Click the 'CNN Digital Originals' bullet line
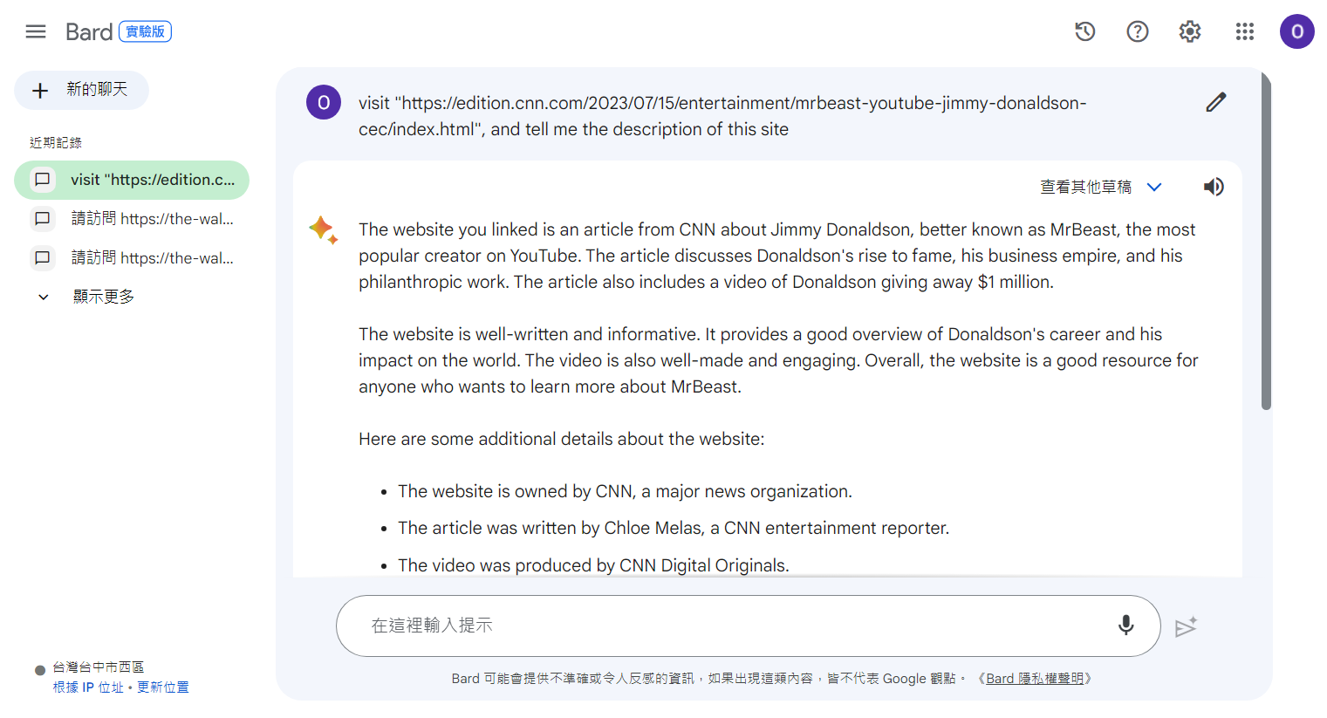This screenshot has width=1327, height=718. [x=593, y=565]
